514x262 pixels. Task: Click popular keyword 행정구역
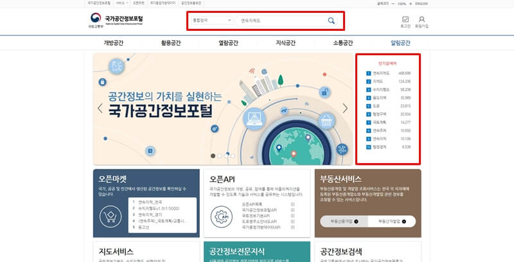(x=379, y=114)
